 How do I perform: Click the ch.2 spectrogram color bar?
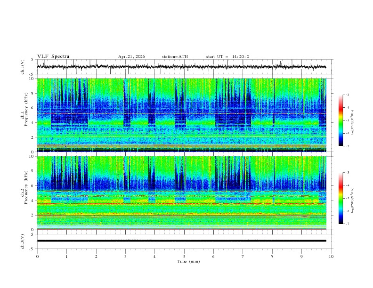[341, 198]
